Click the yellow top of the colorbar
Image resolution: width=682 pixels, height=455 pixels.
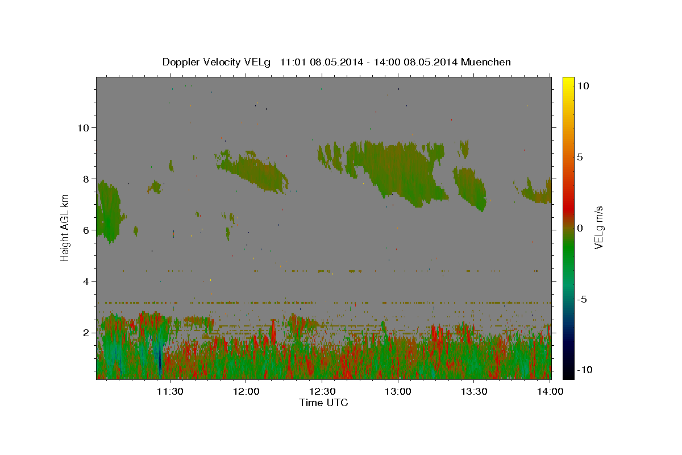568,82
